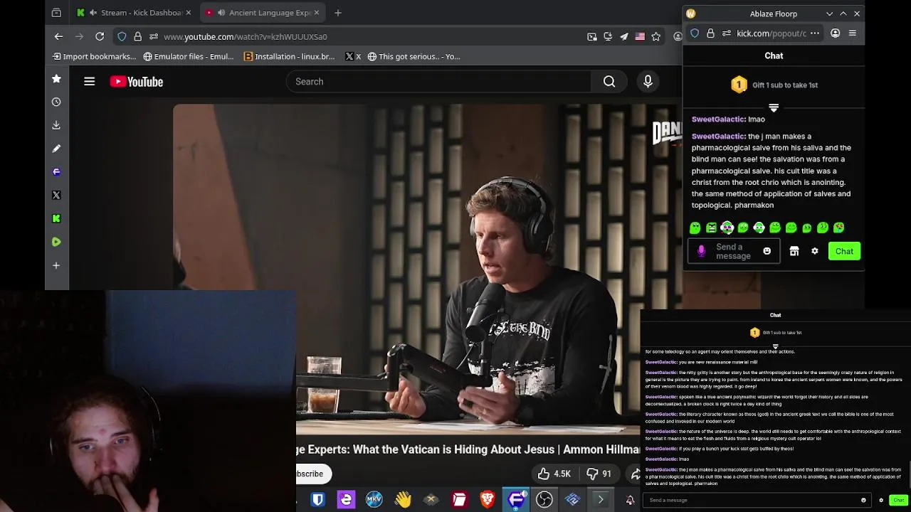This screenshot has height=512, width=911.
Task: Click the Send a message field in popout
Action: (x=733, y=251)
